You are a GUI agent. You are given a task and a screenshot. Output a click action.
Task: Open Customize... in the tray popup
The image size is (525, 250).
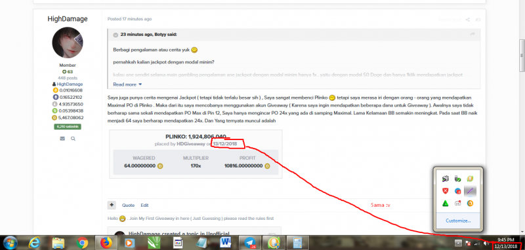pyautogui.click(x=458, y=221)
